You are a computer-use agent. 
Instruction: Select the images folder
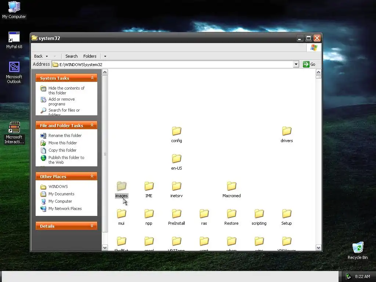point(121,190)
